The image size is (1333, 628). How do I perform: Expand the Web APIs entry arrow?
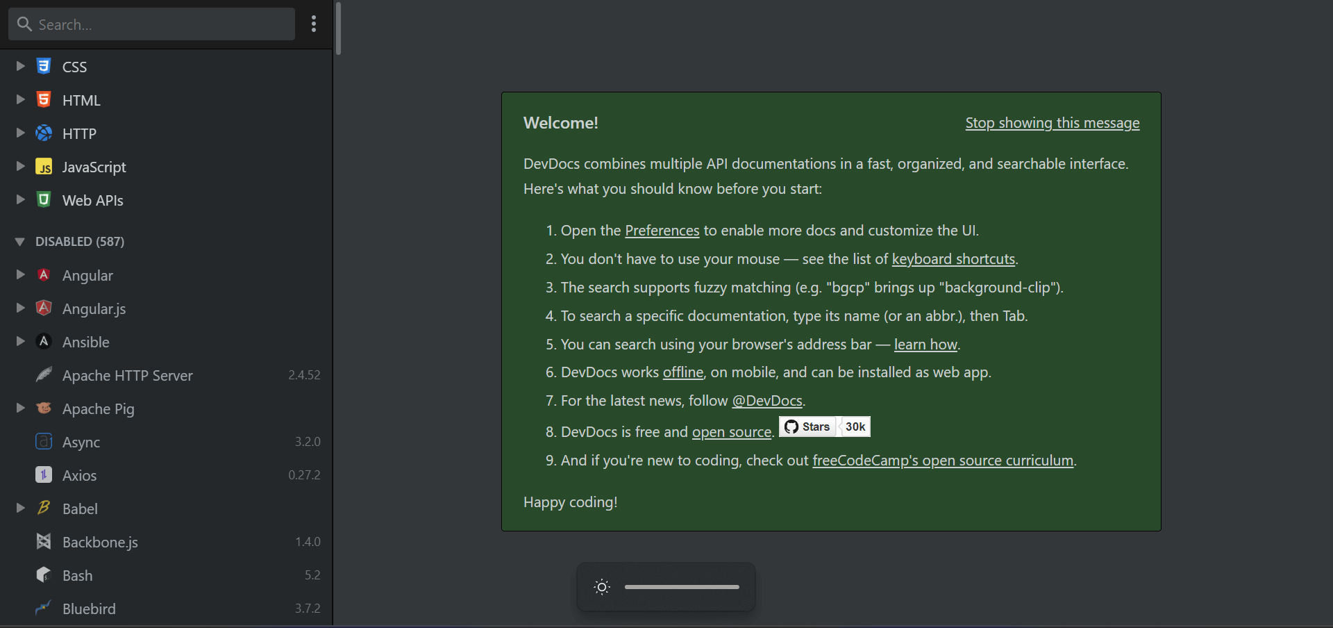click(x=20, y=200)
